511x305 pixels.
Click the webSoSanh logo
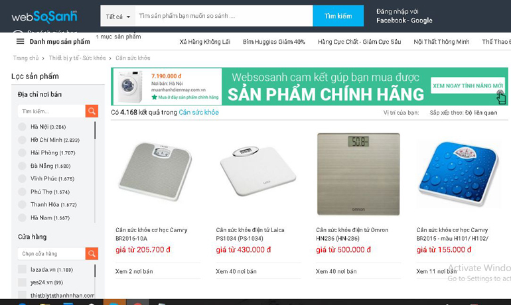point(44,17)
